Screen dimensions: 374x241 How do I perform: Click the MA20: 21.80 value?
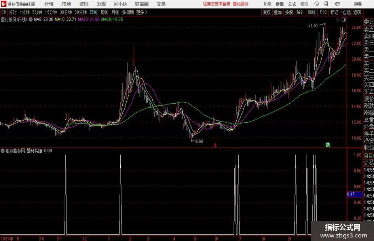click(x=89, y=19)
